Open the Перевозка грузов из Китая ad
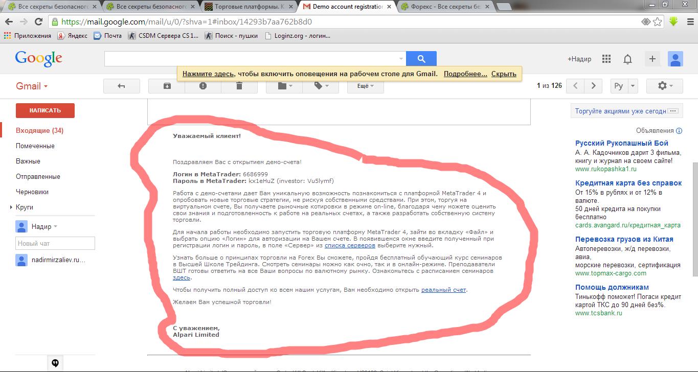 [x=624, y=239]
